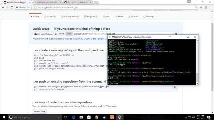
Task: Click the Cortana microphone icon
Action: tap(59, 117)
